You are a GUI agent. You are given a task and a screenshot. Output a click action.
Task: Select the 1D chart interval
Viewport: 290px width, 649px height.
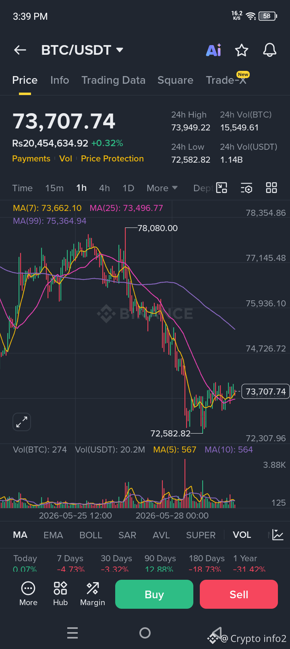(128, 188)
